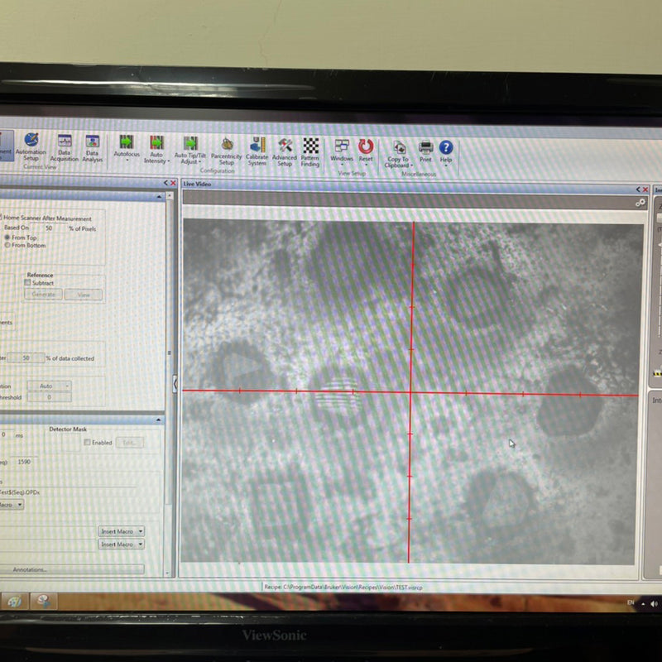Open the second Insert Macro dropdown
The height and width of the screenshot is (662, 662).
coord(121,544)
